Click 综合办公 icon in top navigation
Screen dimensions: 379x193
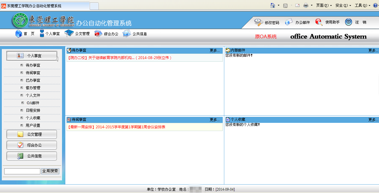pyautogui.click(x=98, y=34)
